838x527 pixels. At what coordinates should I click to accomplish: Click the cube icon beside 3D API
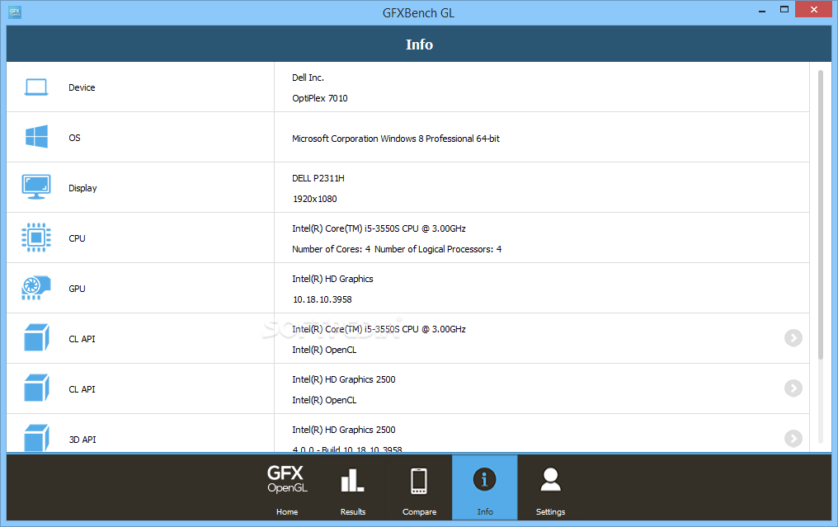point(36,438)
